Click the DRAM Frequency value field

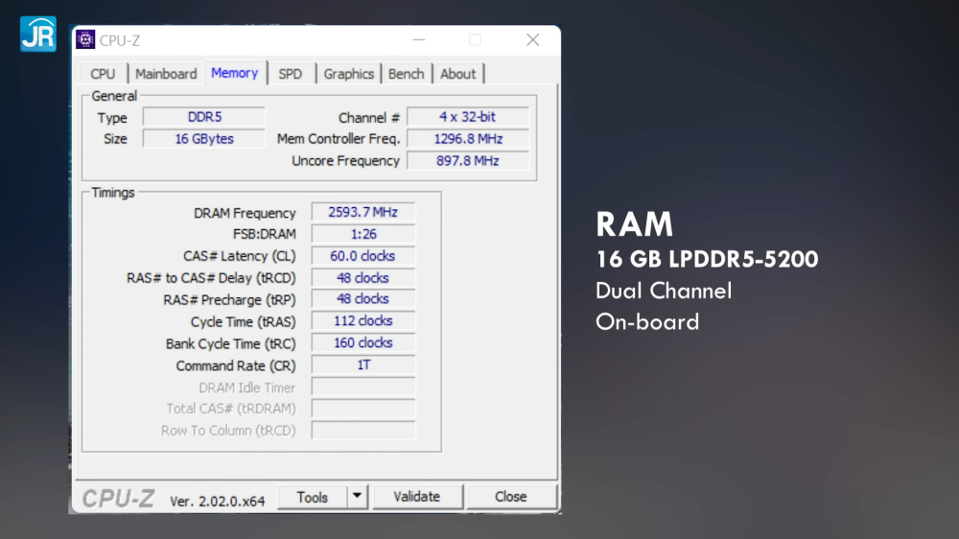tap(363, 212)
